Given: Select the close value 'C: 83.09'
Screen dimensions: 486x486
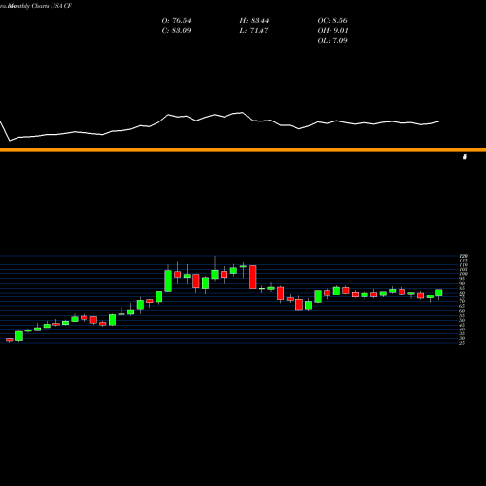Looking at the screenshot, I should [176, 31].
